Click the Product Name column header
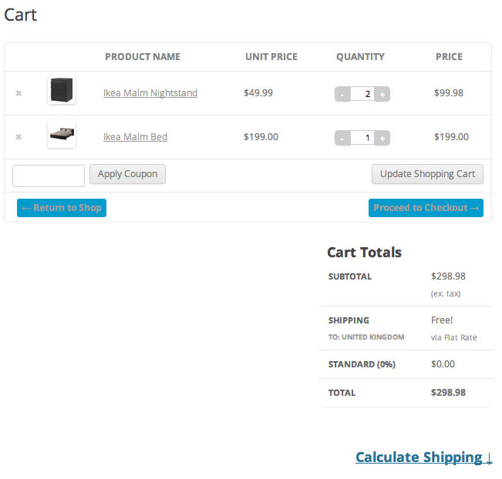The width and height of the screenshot is (502, 479). click(x=143, y=57)
